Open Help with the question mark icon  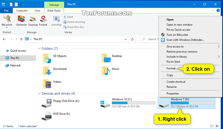pyautogui.click(x=218, y=10)
